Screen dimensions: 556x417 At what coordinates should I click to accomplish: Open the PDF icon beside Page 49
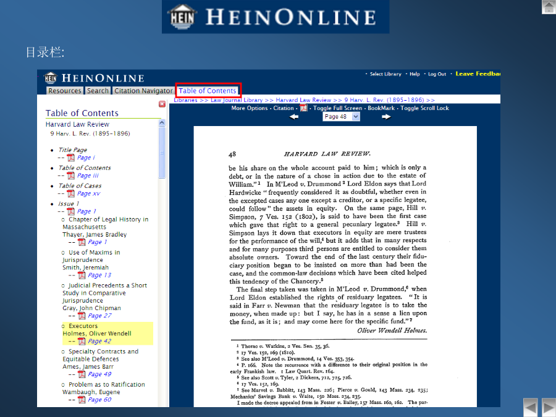click(x=82, y=374)
